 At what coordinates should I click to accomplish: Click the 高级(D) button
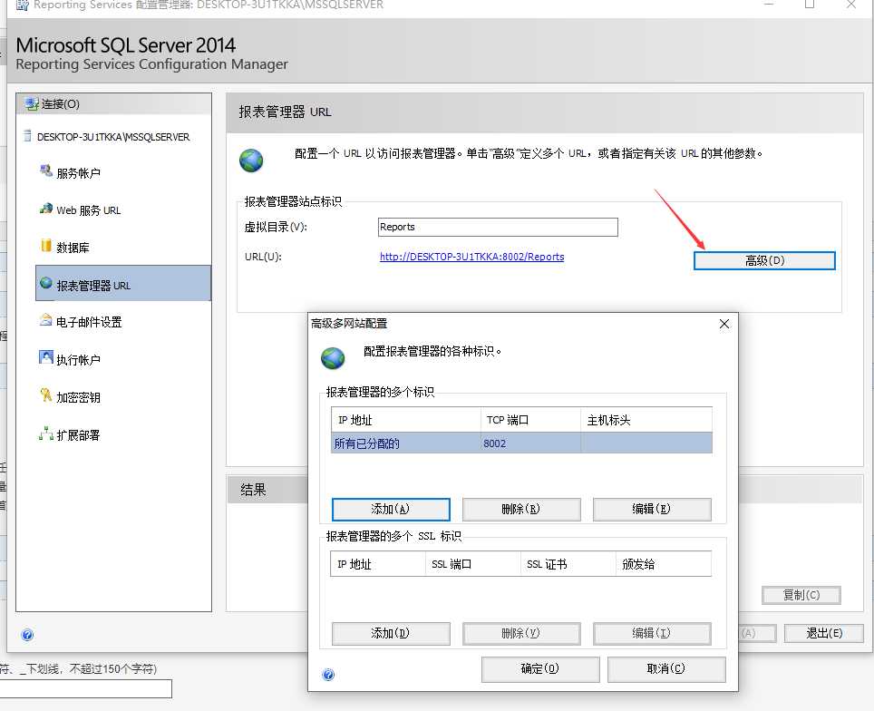click(x=764, y=260)
